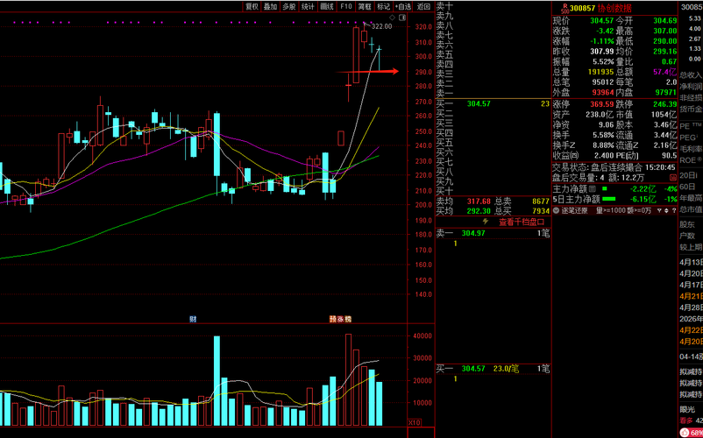703x438 pixels.
Task: Toggle the side panel icon beside the diamond
Action: 401,18
